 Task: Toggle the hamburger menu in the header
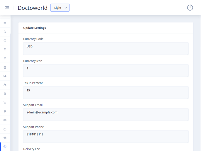click(x=7, y=8)
